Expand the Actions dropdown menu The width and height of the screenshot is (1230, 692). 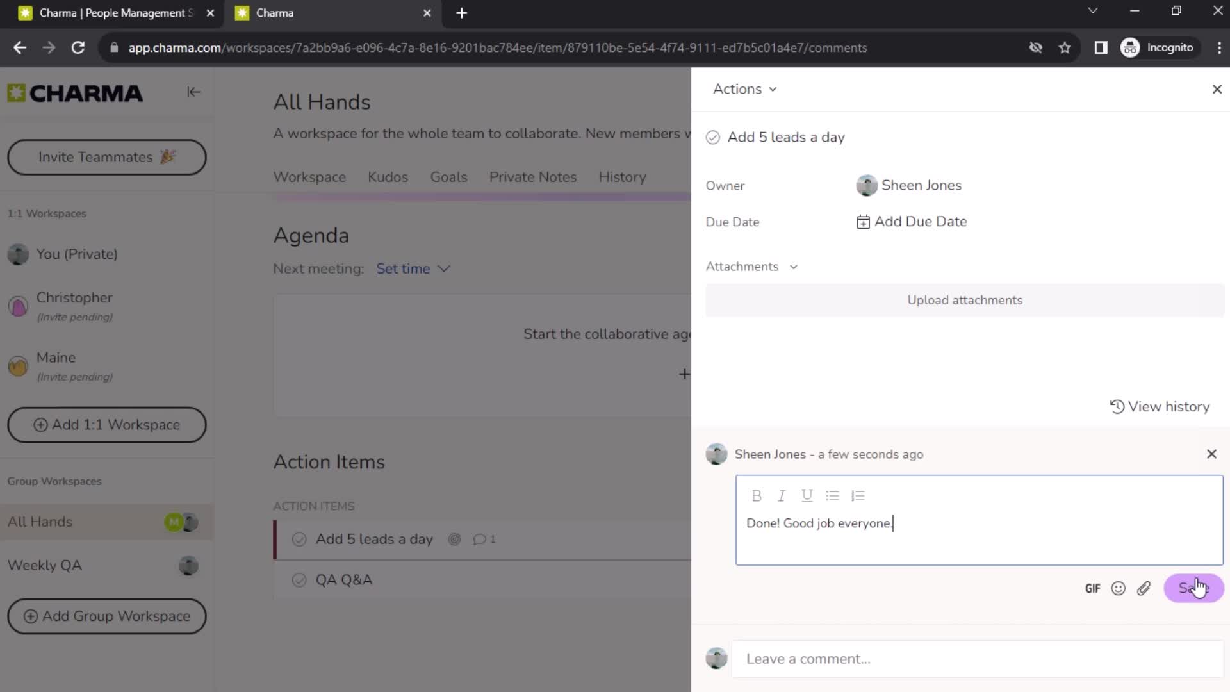tap(744, 88)
